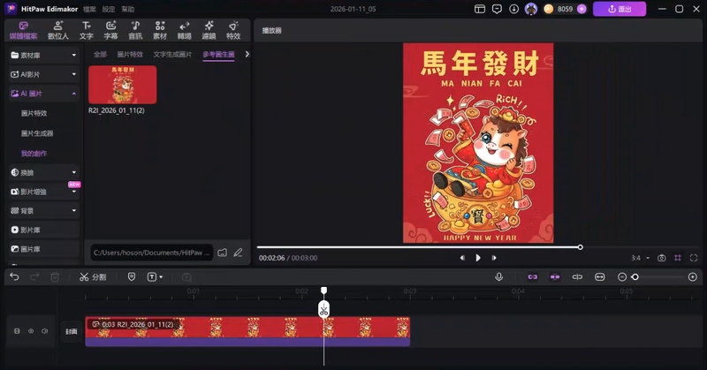Viewport: 707px width, 370px height.
Task: Select 我的創作 in the sidebar
Action: (34, 154)
